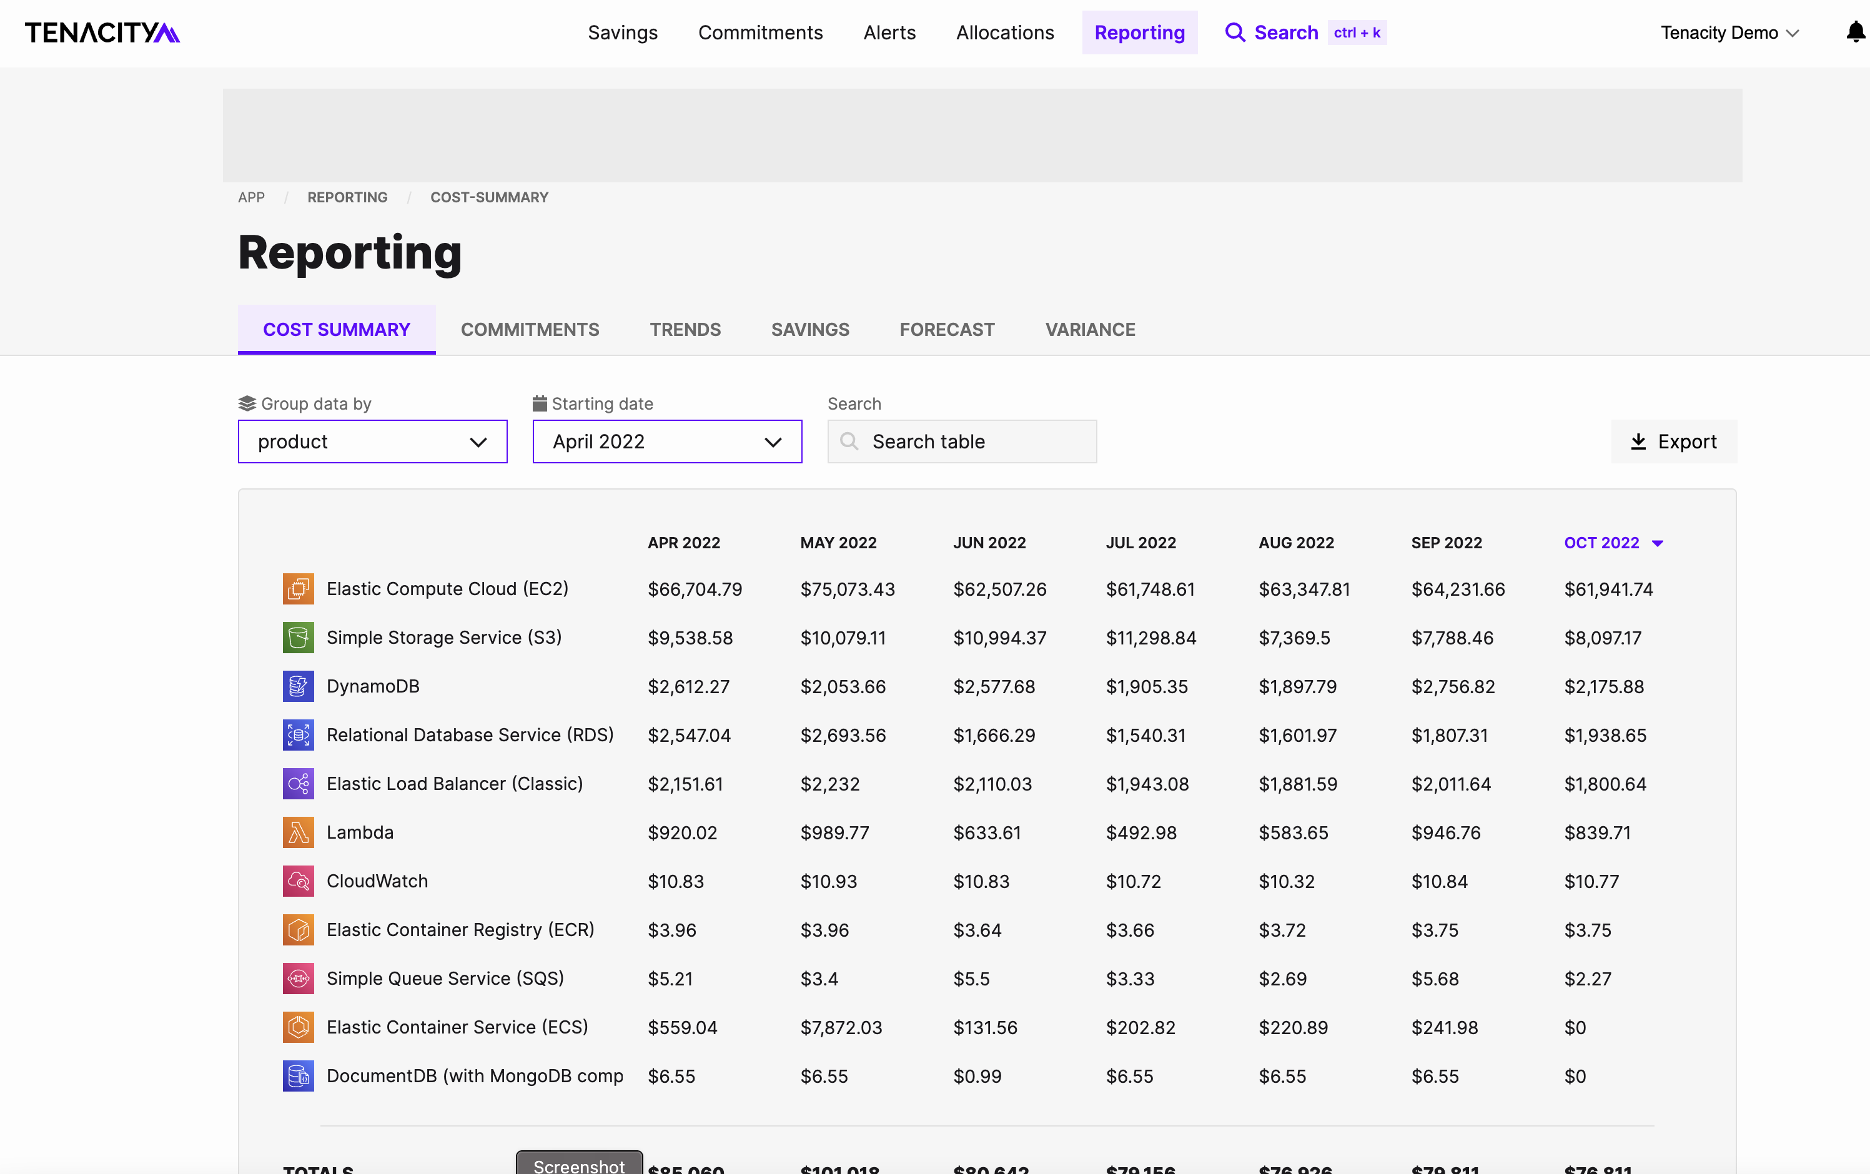The height and width of the screenshot is (1174, 1870).
Task: Click the Relational Database Service (RDS) icon
Action: (x=298, y=735)
